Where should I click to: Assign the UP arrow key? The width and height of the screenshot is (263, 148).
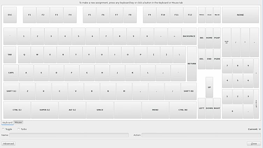tap(209, 87)
